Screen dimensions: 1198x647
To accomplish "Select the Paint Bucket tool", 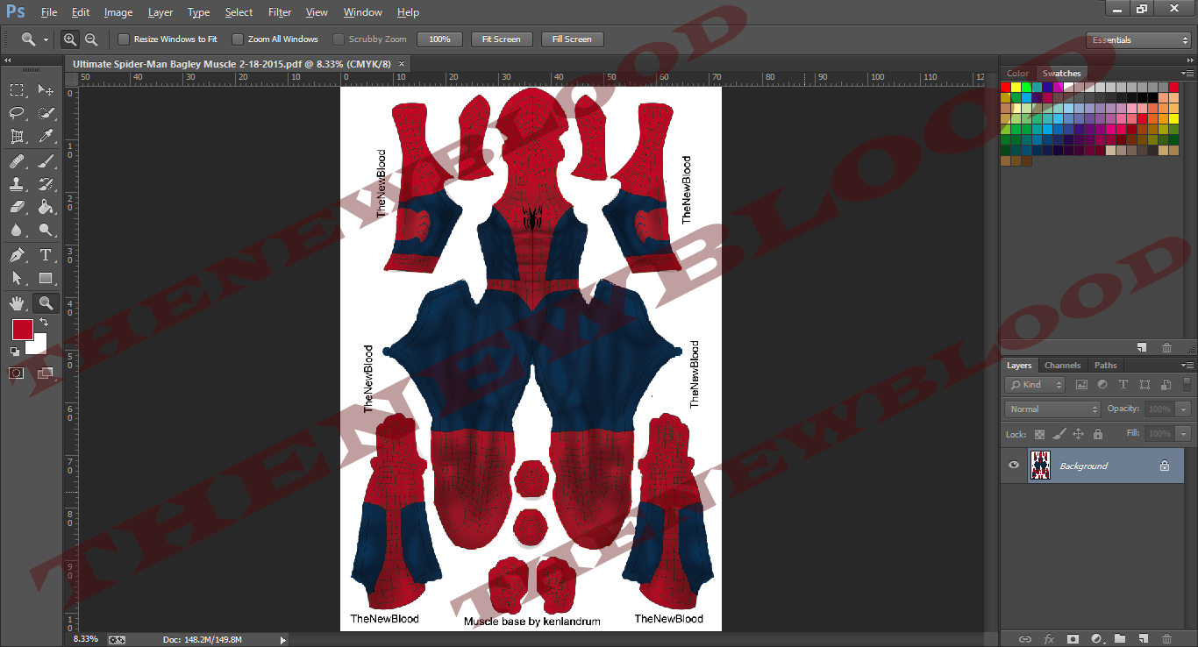I will (x=46, y=207).
